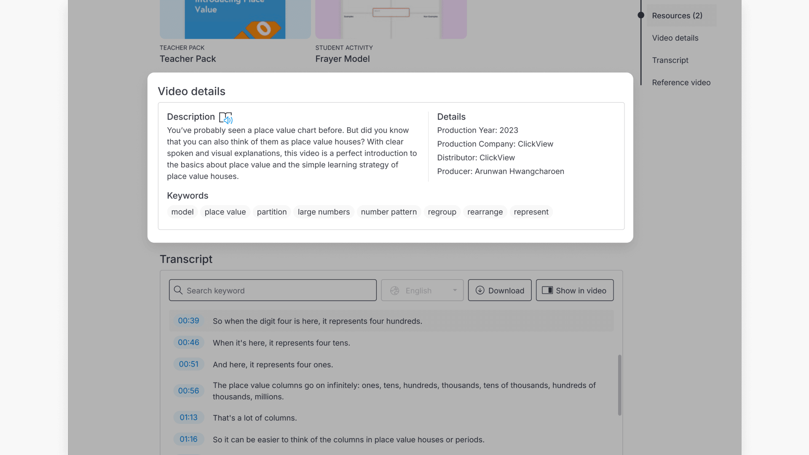Screen dimensions: 809x455
Task: Click the transcript vertical scrollbar
Action: 619,385
